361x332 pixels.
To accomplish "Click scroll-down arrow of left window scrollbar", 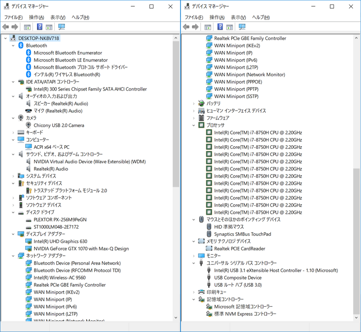I will 176,318.
